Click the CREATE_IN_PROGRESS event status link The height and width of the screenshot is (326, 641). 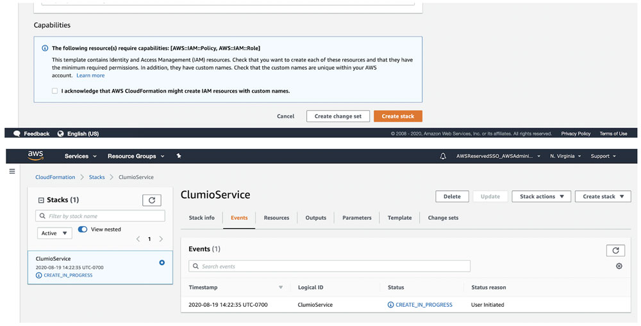[424, 305]
